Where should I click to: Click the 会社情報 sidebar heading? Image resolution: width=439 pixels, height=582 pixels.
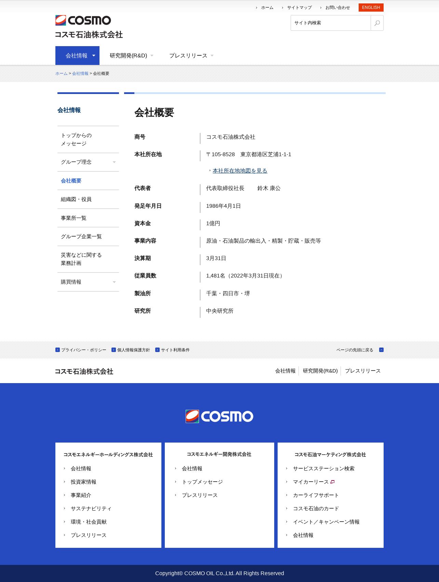click(69, 110)
